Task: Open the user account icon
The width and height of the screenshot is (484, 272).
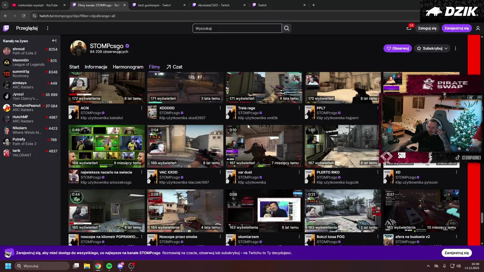Action: pyautogui.click(x=478, y=28)
